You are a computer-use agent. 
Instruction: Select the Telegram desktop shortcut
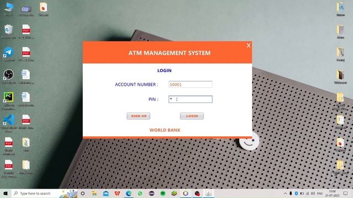[x=9, y=54]
